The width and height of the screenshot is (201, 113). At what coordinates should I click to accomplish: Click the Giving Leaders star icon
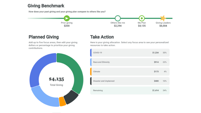point(163,18)
